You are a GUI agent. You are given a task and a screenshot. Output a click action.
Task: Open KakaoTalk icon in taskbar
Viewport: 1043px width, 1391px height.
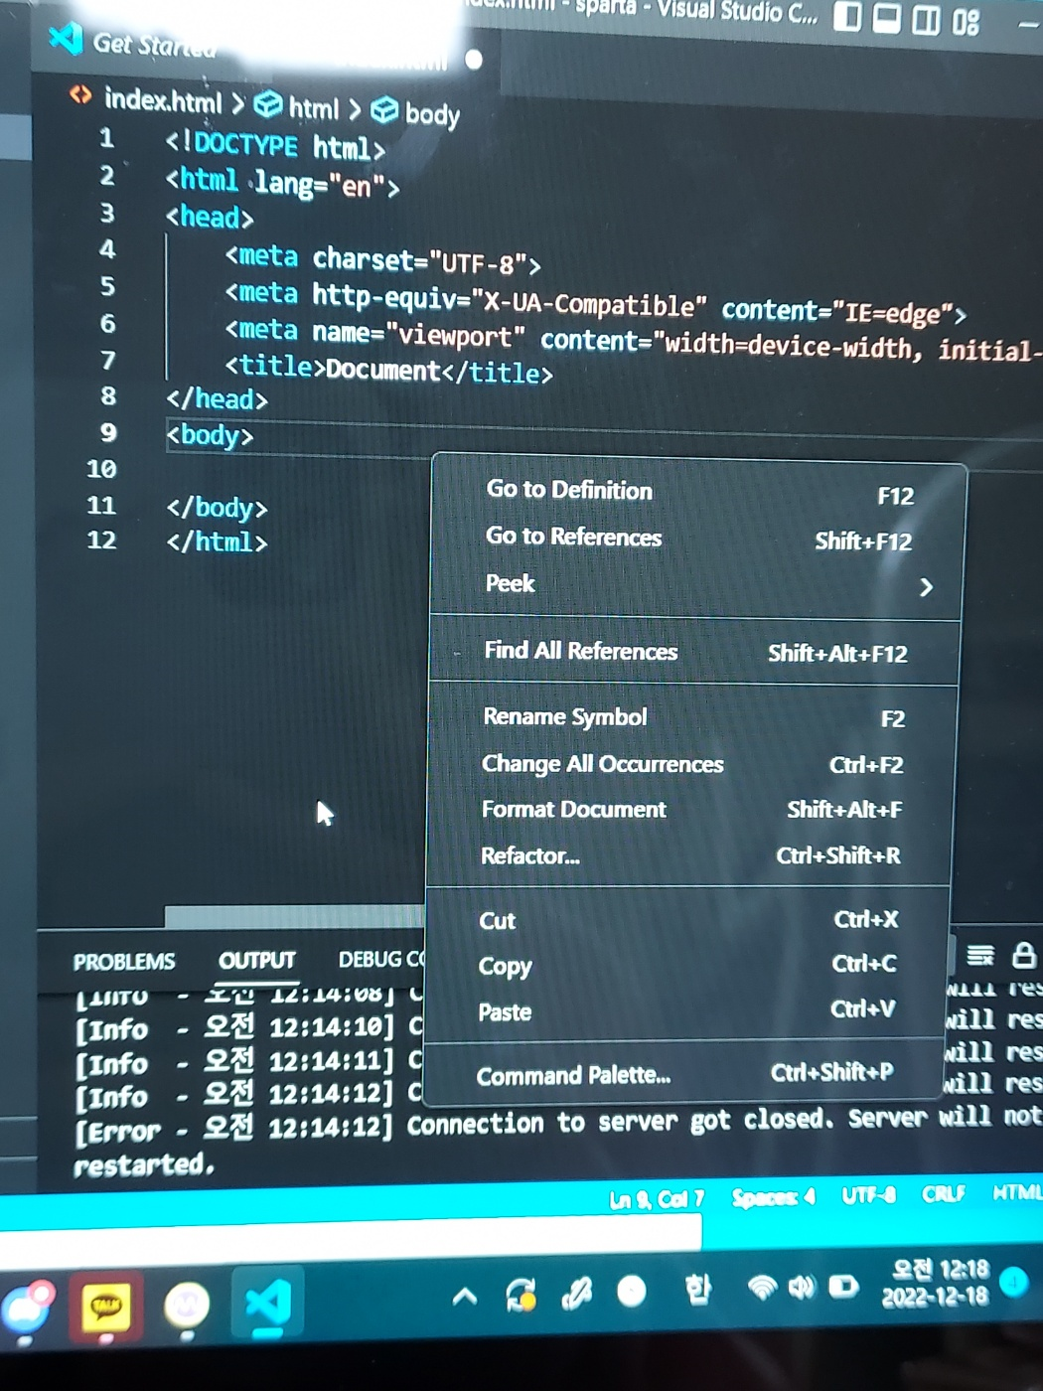[105, 1308]
